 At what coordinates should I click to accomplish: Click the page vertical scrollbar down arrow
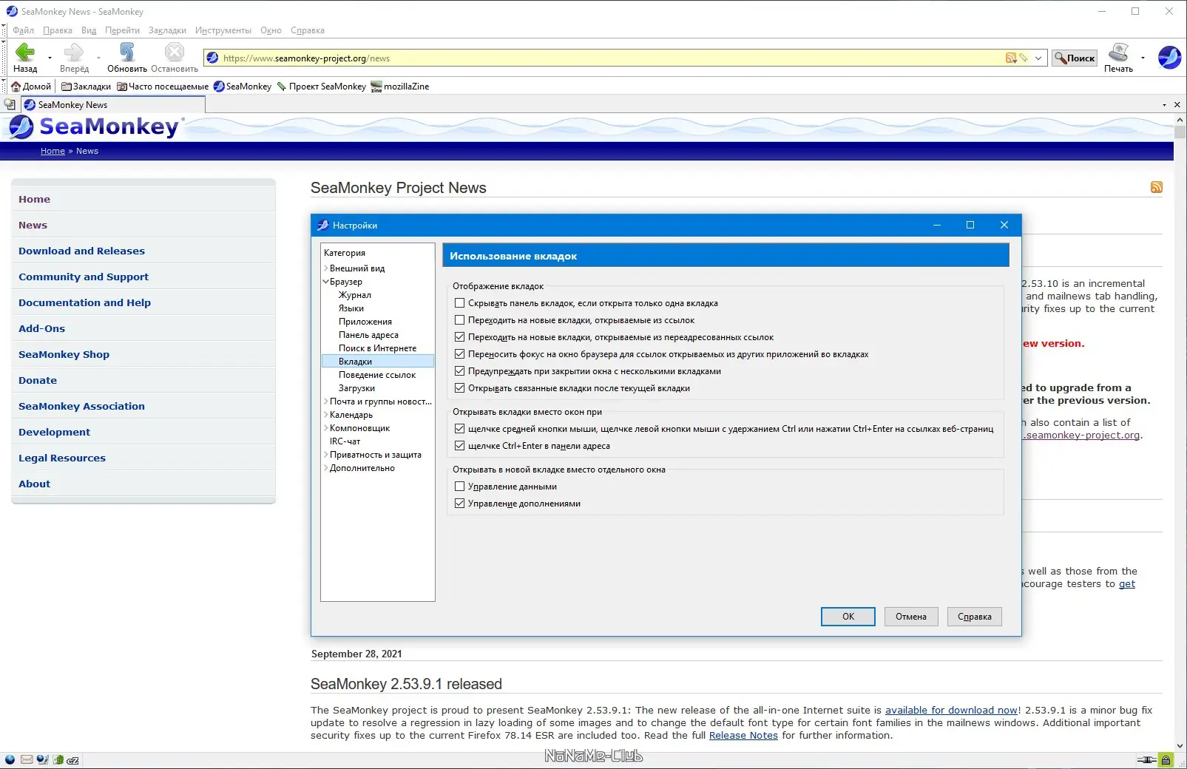tap(1180, 745)
